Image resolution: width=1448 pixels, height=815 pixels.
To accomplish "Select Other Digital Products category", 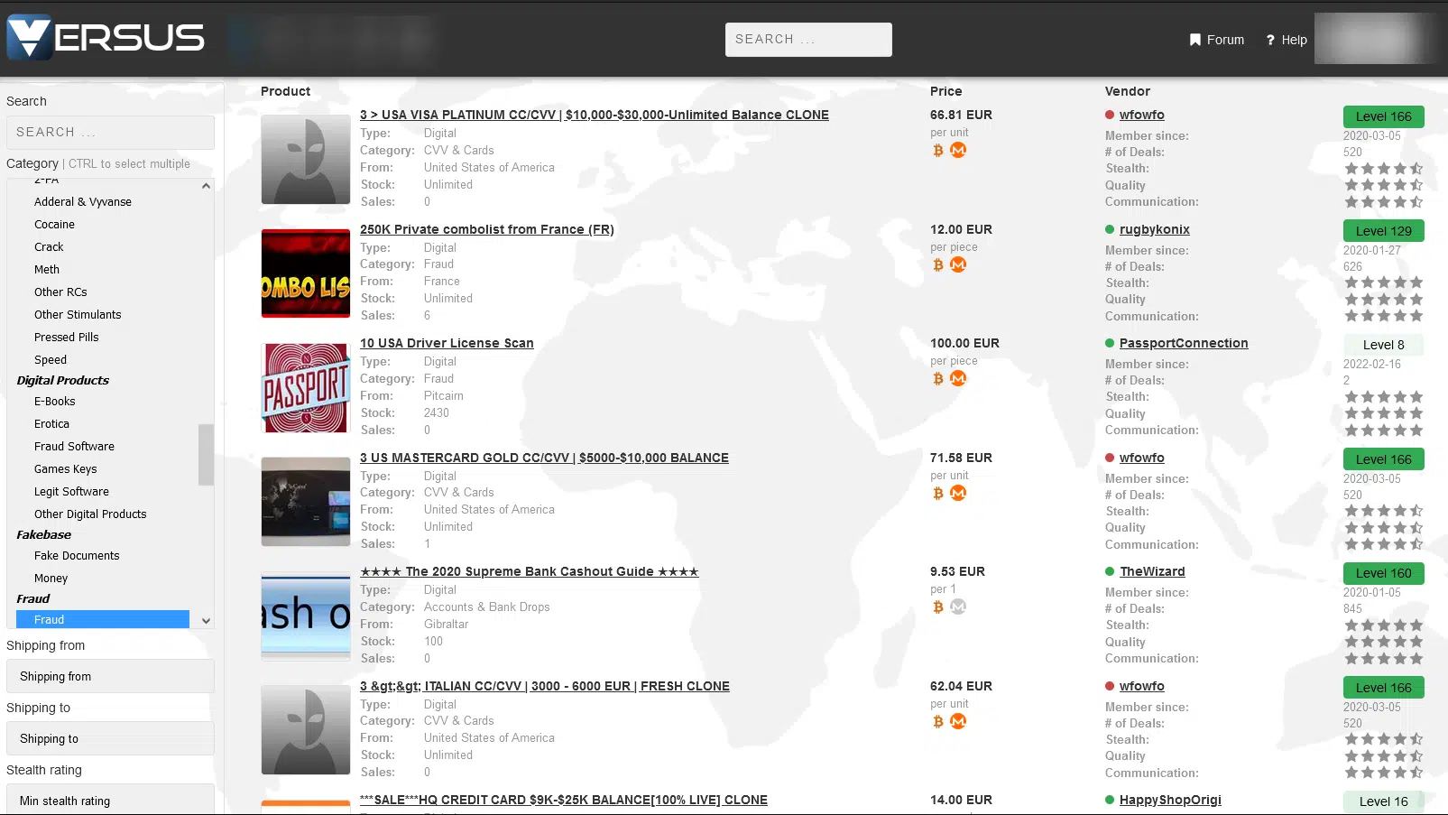I will (90, 514).
